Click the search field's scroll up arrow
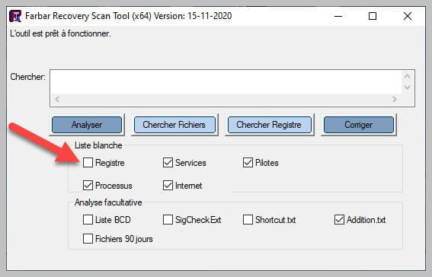The height and width of the screenshot is (277, 432). click(x=407, y=76)
